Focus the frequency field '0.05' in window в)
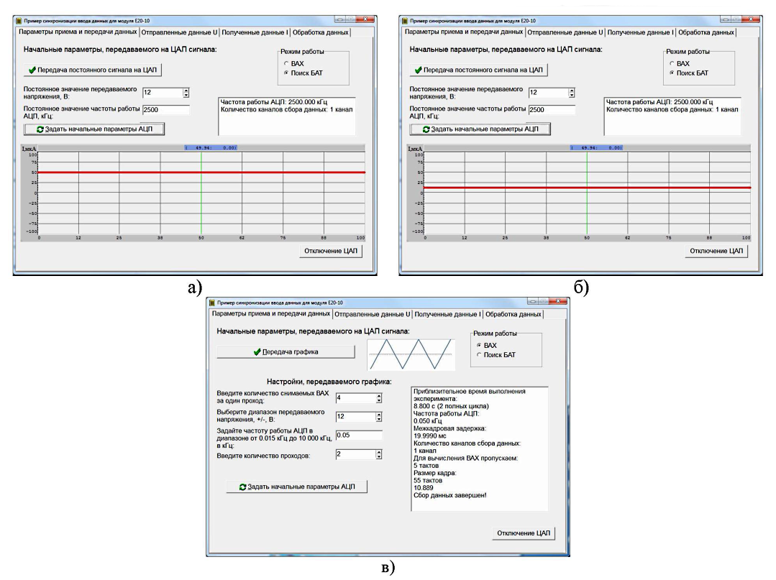776x580 pixels. tap(359, 435)
